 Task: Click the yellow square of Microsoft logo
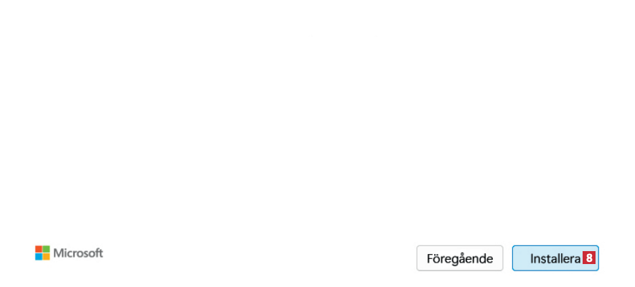coord(46,257)
